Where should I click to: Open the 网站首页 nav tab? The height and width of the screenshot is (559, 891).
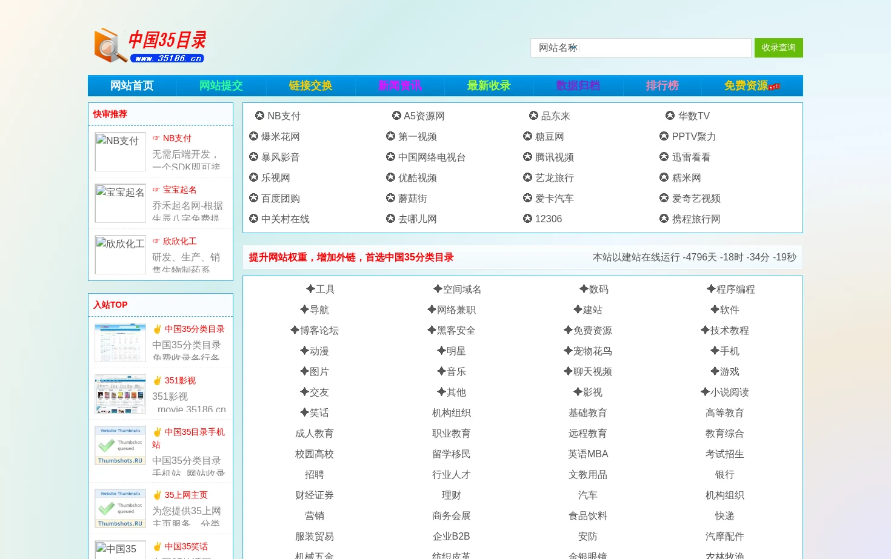pos(132,85)
